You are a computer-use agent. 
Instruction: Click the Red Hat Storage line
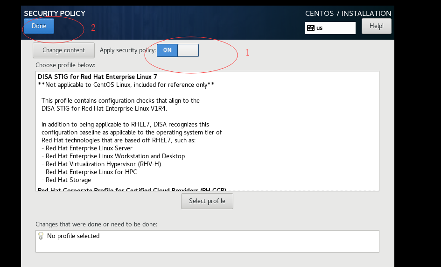pyautogui.click(x=66, y=180)
